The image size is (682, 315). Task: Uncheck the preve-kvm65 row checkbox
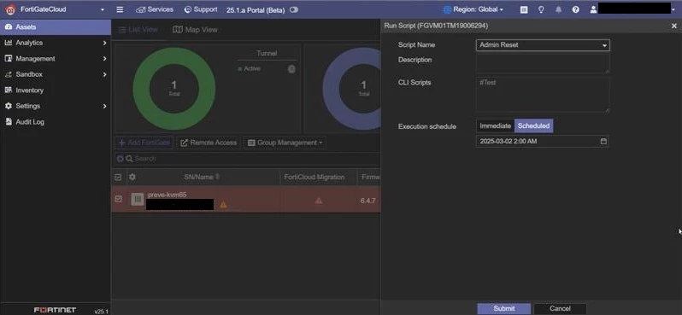[x=118, y=199]
